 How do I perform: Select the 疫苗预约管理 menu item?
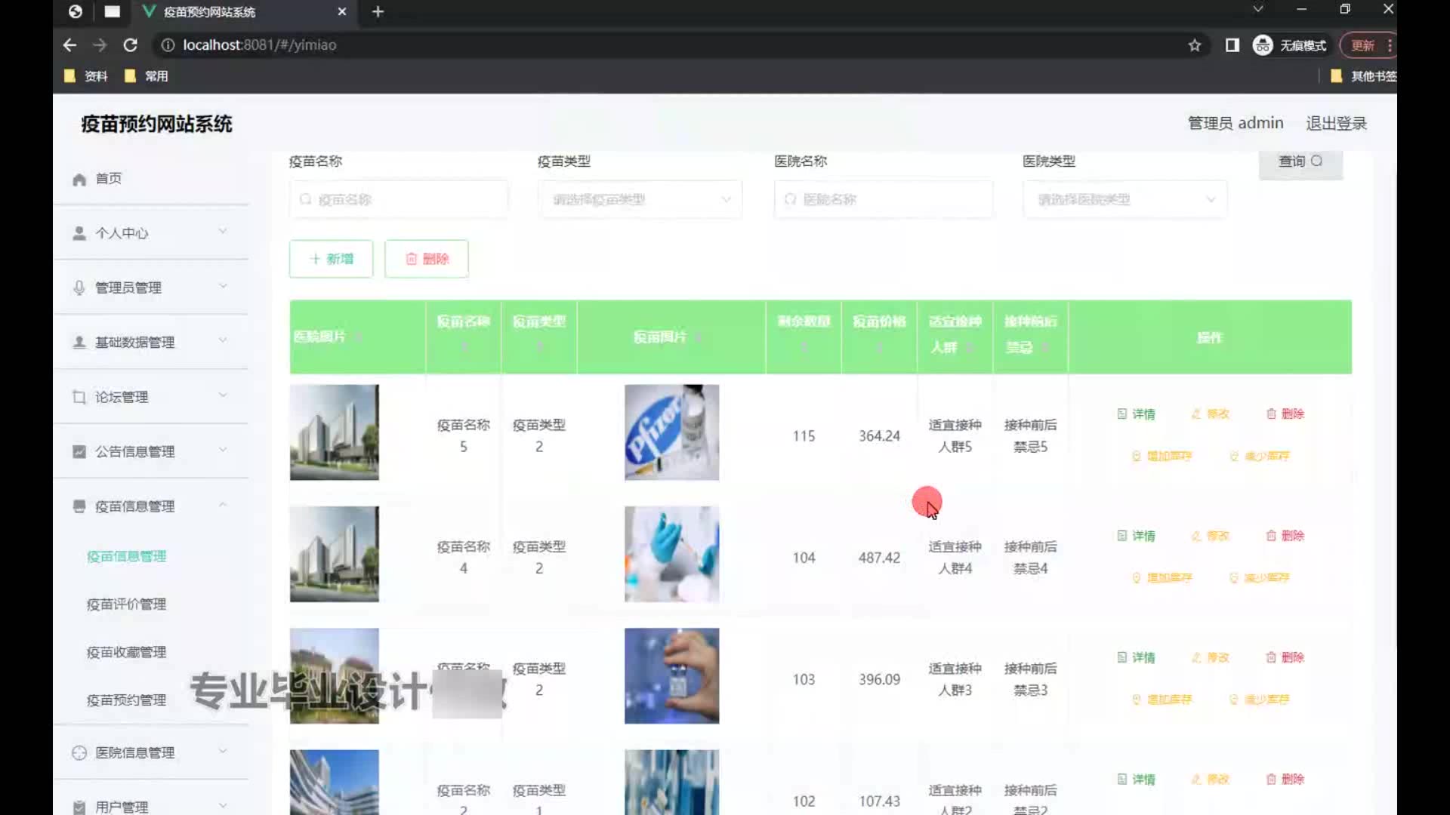pos(126,700)
